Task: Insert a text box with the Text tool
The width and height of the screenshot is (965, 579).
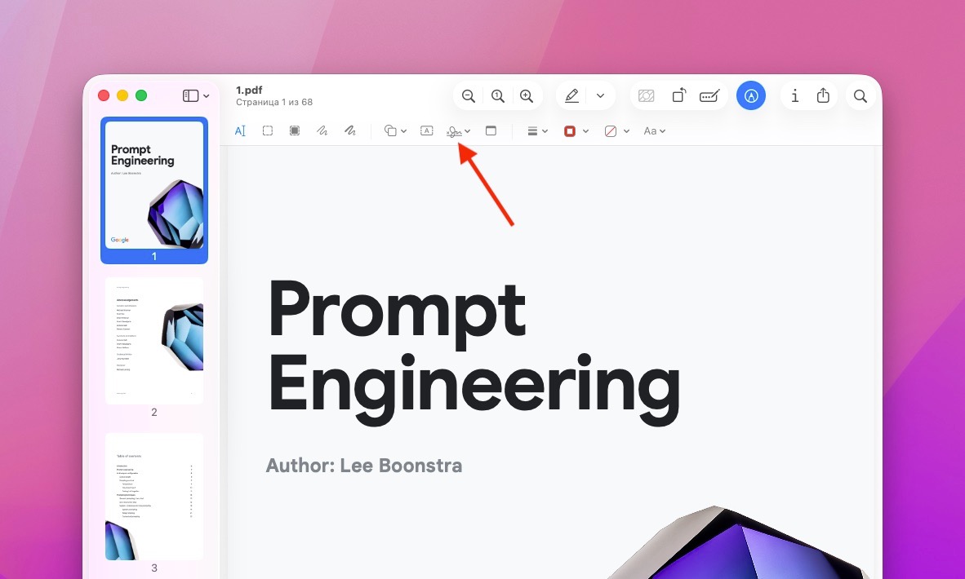Action: tap(426, 131)
